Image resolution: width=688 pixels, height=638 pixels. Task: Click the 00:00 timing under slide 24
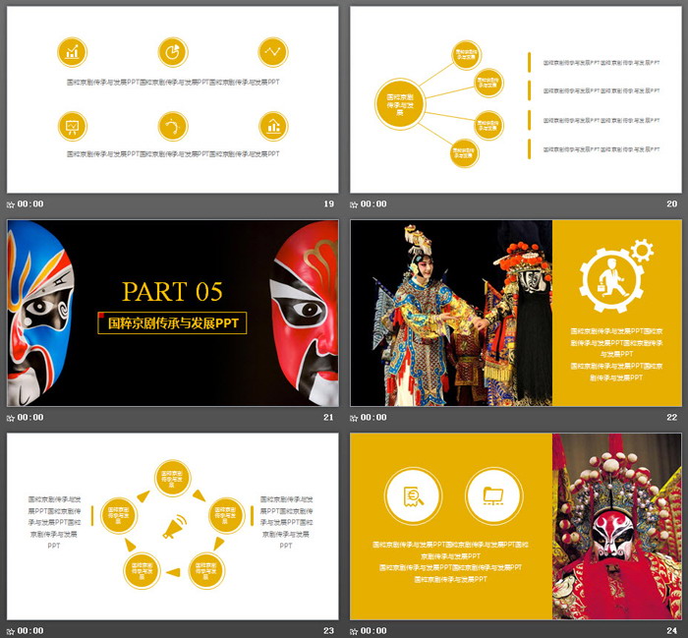click(x=374, y=630)
